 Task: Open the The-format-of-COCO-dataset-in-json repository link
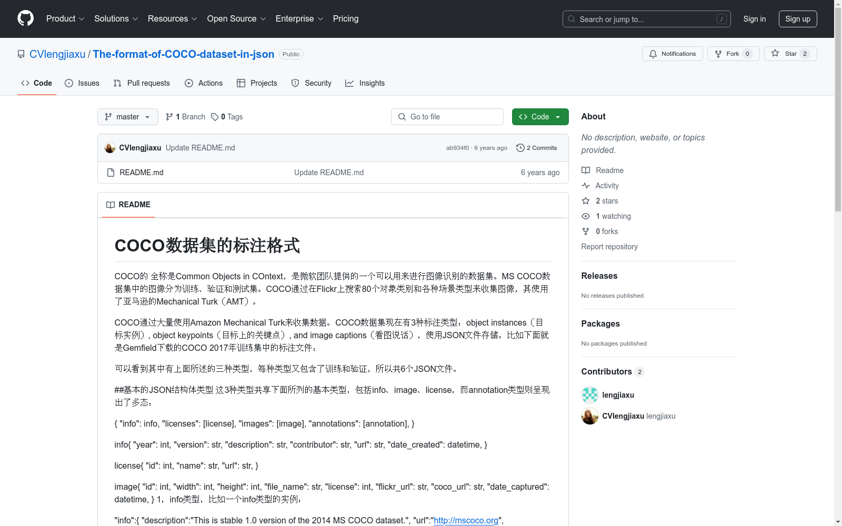(x=184, y=54)
